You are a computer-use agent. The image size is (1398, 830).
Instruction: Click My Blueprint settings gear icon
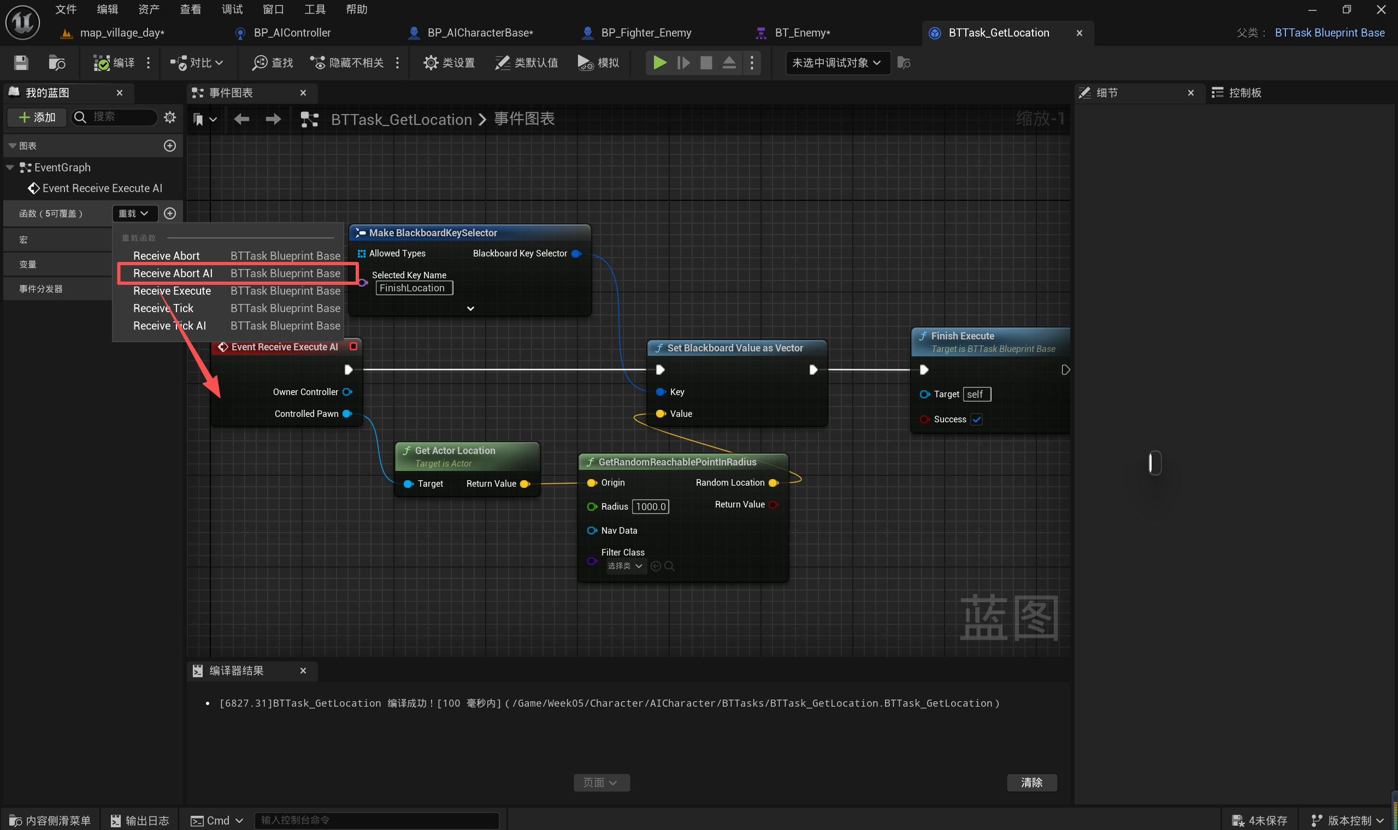(x=170, y=117)
